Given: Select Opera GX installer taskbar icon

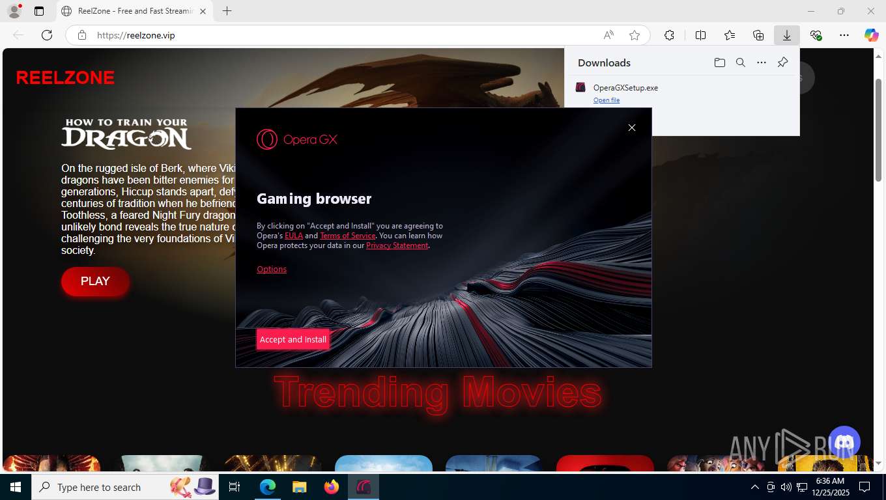Looking at the screenshot, I should (364, 487).
